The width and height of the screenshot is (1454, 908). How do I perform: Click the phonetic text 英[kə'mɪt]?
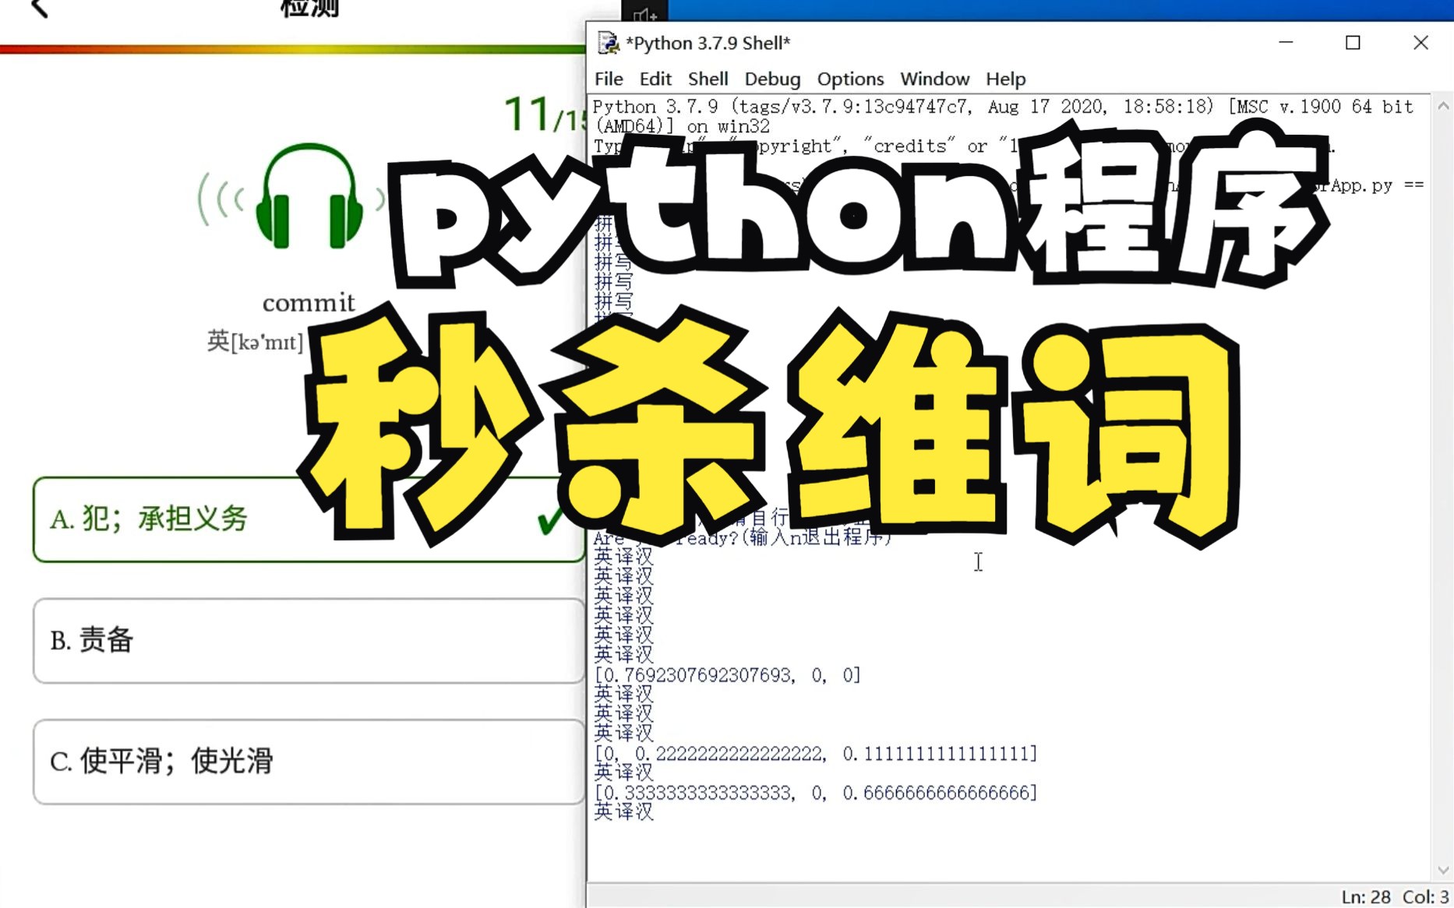click(x=256, y=341)
